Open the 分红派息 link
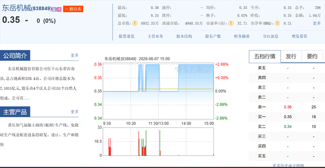This screenshot has height=168, width=325. pos(270,36)
